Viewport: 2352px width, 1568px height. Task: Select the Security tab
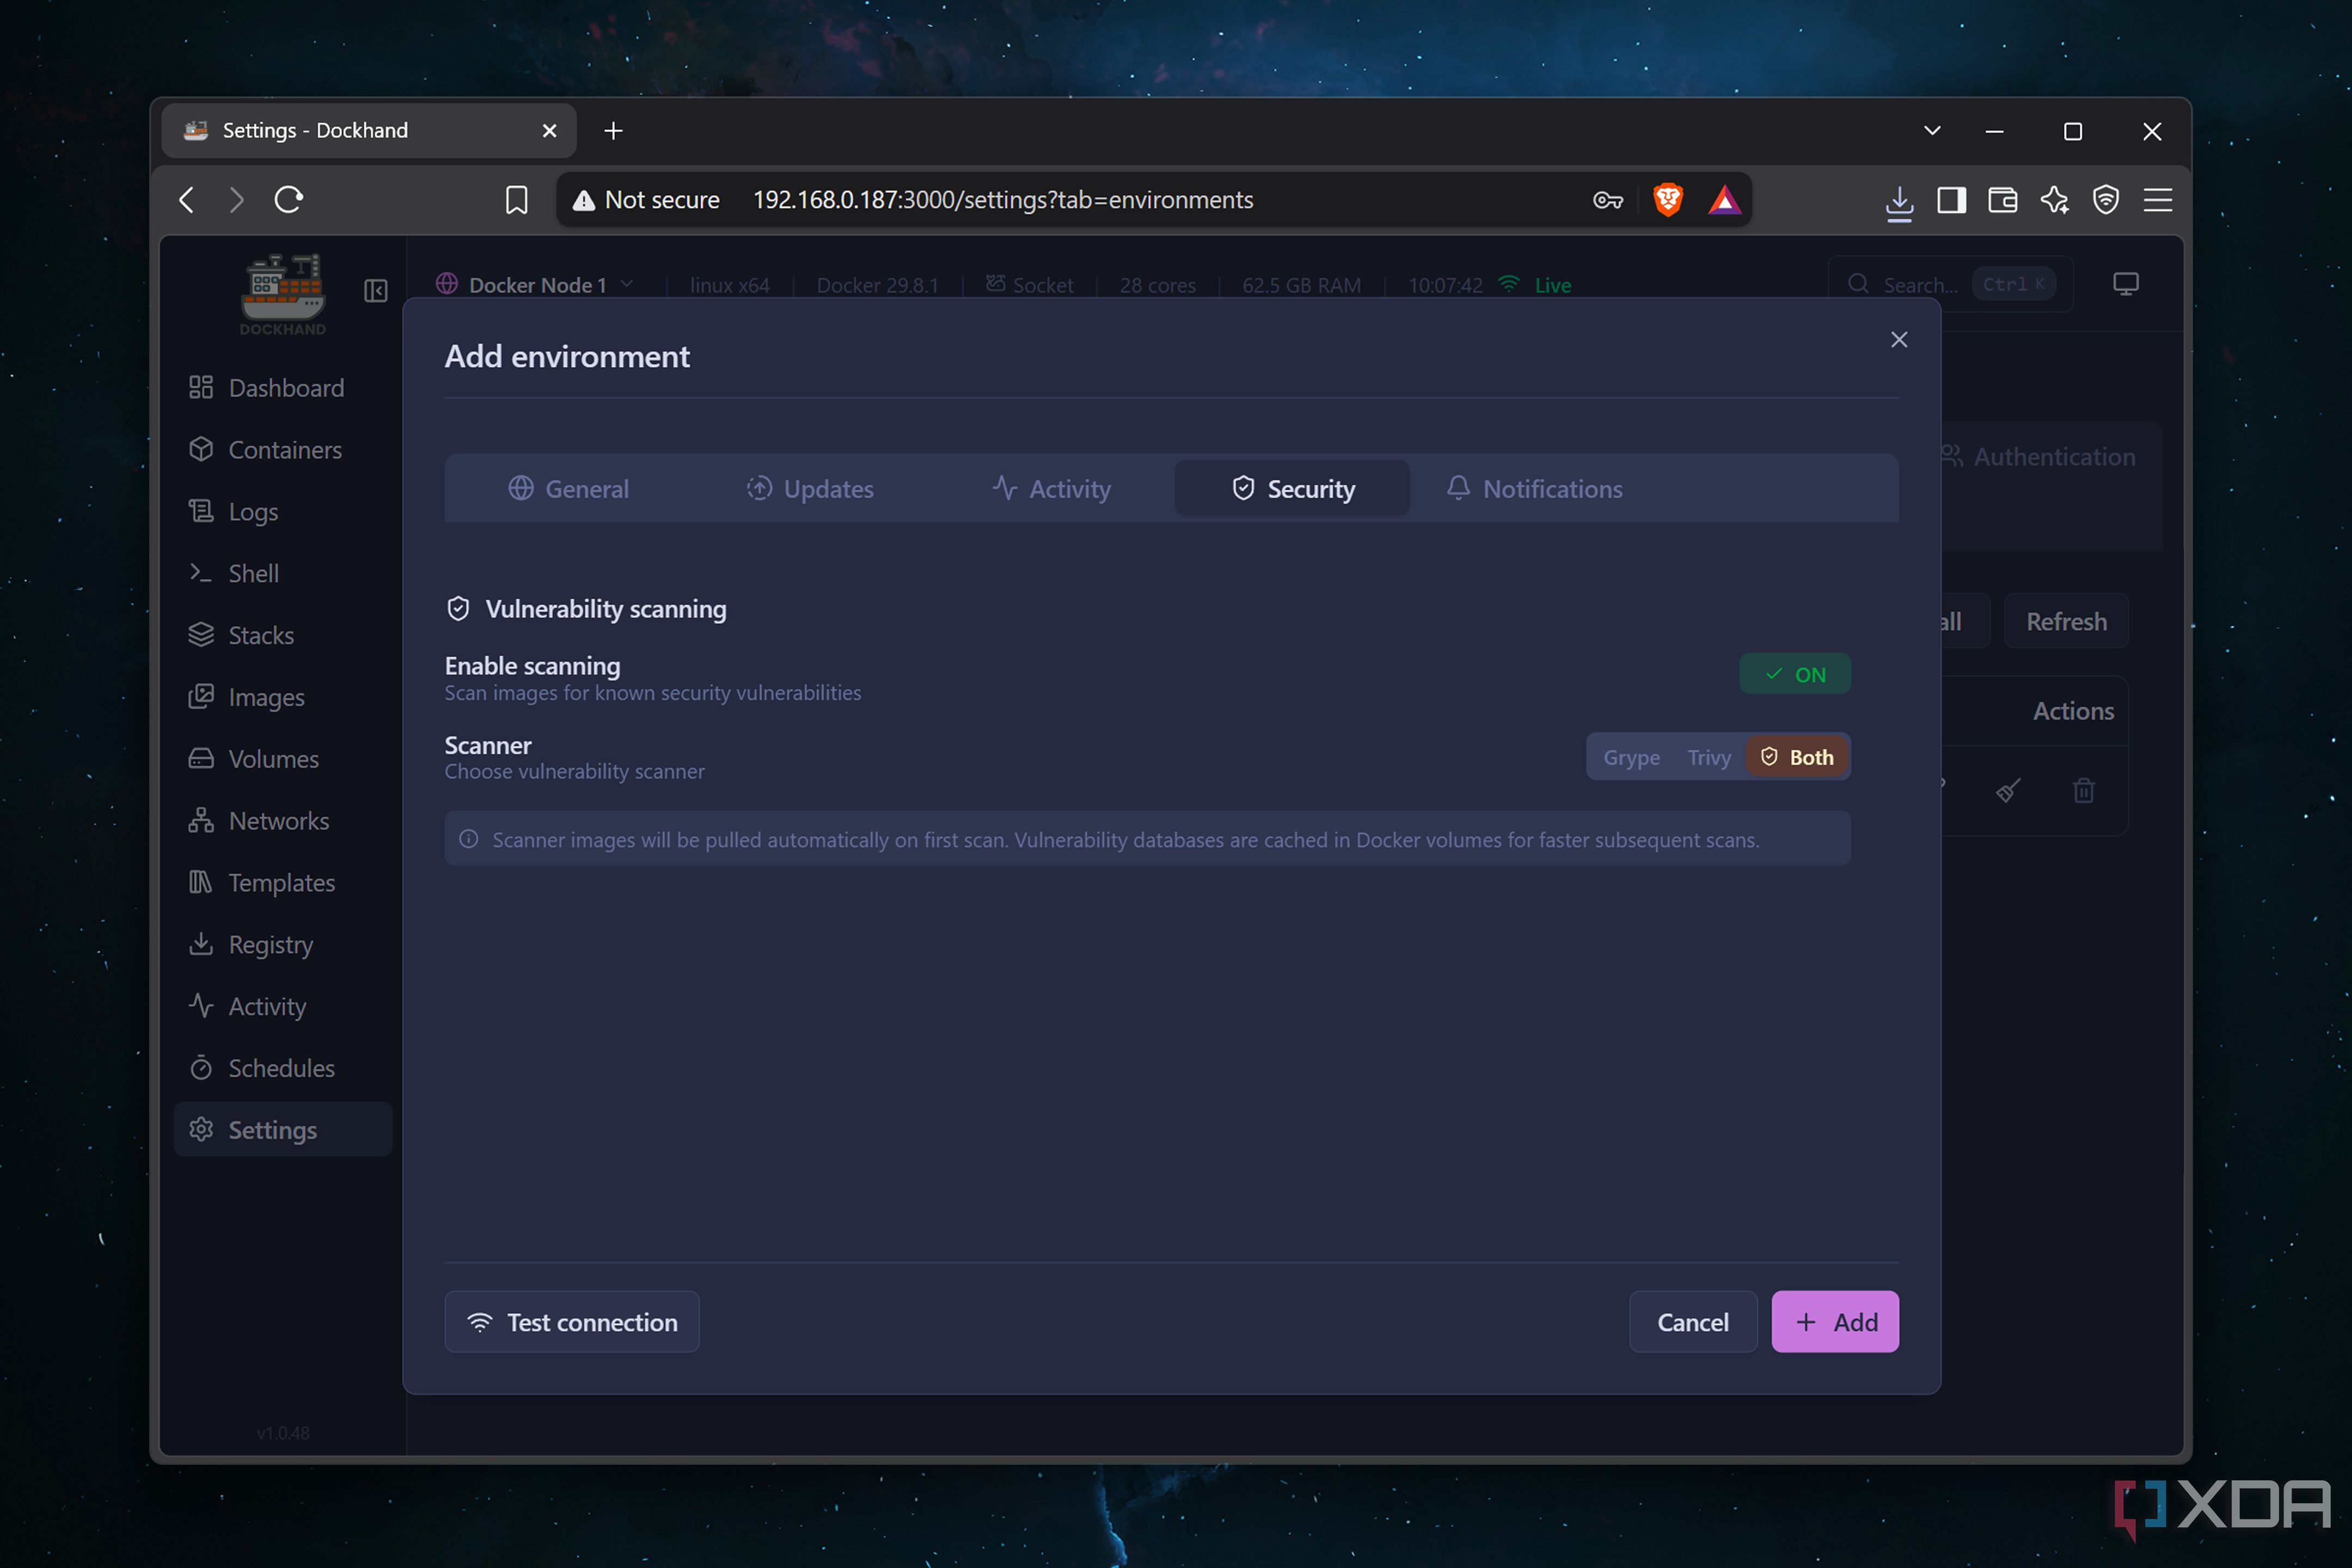(x=1292, y=489)
